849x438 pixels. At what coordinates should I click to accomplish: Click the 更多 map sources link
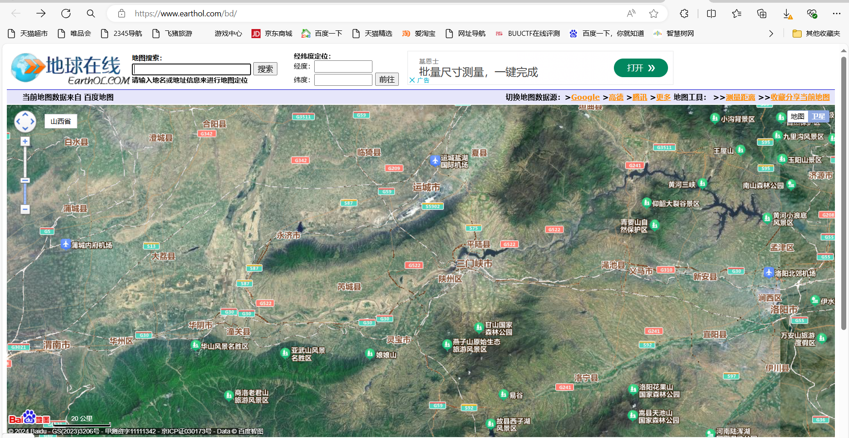click(x=663, y=97)
